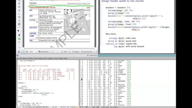Switch to Browse mouse mode

[x=76, y=52]
